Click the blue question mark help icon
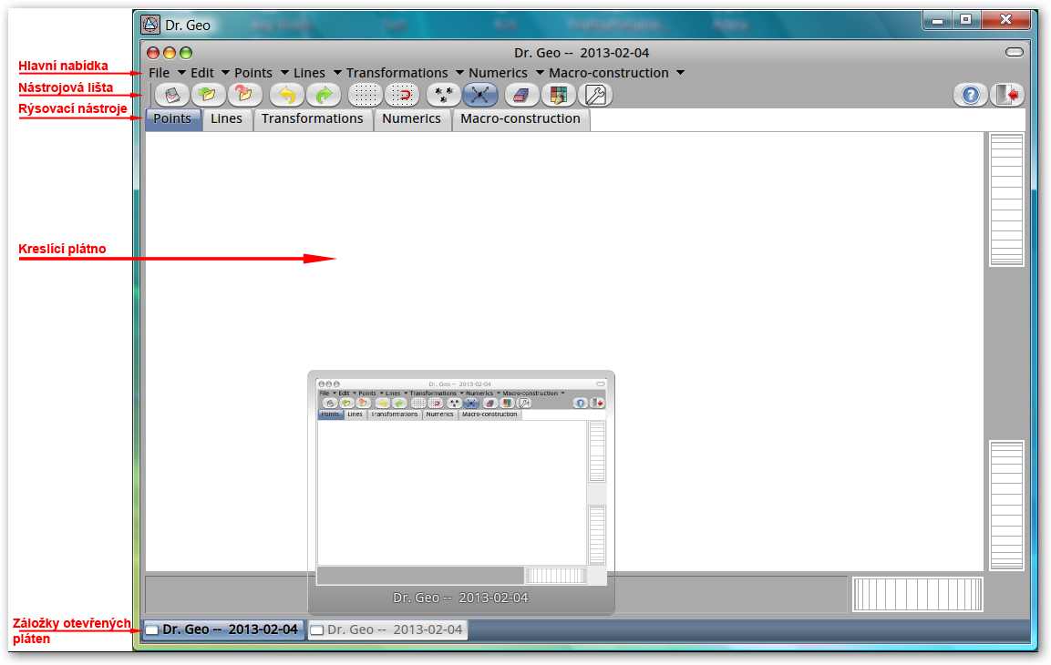The image size is (1051, 665). [971, 95]
